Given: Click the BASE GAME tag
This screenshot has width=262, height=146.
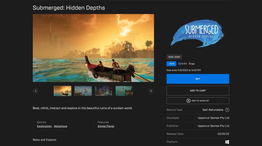Looking at the screenshot, I should pos(174,57).
